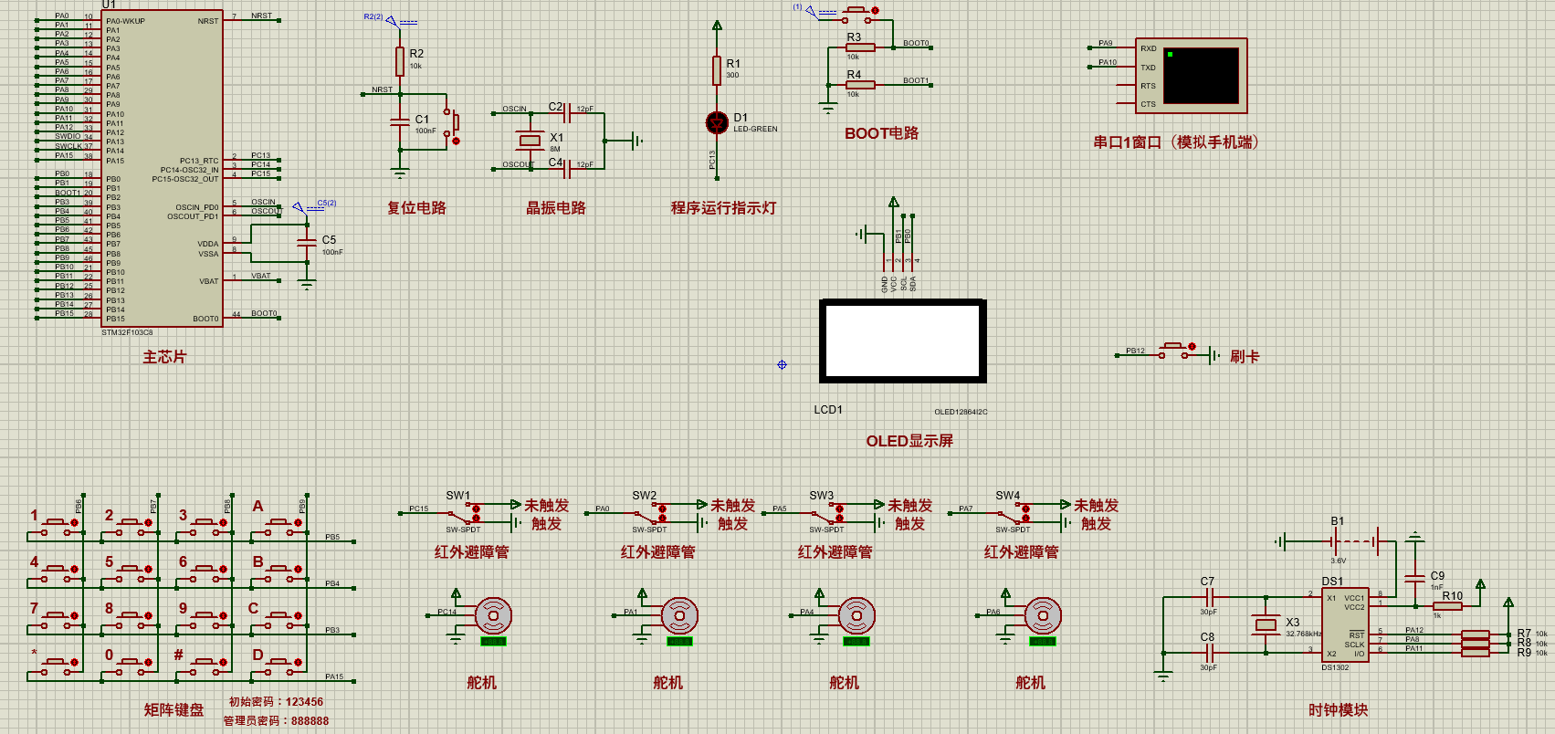The image size is (1555, 734).
Task: Select resistor R3 on BOOT0 line
Action: pyautogui.click(x=859, y=47)
